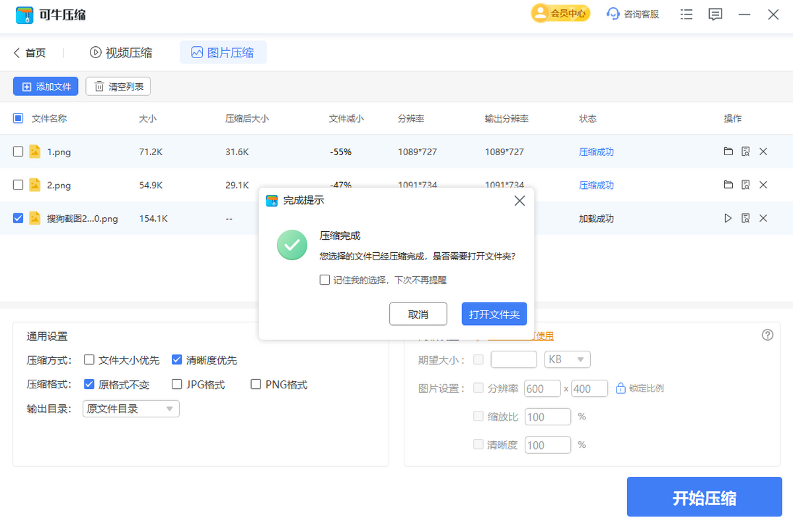Image resolution: width=793 pixels, height=529 pixels.
Task: Click 添加文件 add file button
Action: tap(46, 87)
